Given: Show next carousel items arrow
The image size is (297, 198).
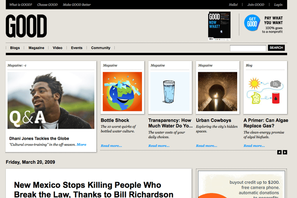Looking at the screenshot, I should (285, 152).
